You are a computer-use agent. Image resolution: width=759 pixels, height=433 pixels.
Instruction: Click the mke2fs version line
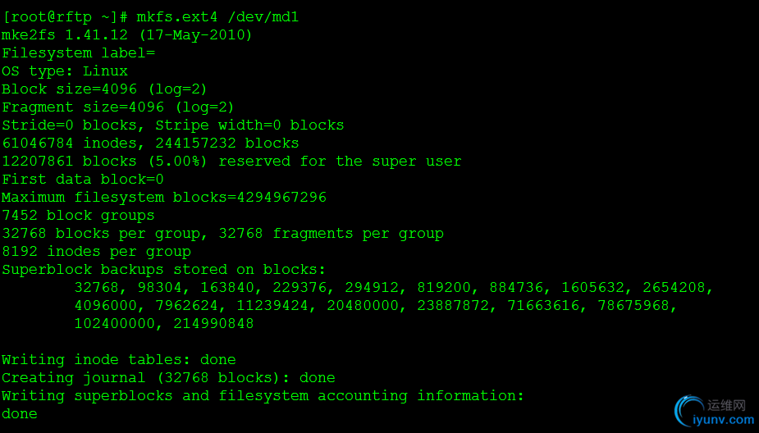pyautogui.click(x=127, y=35)
